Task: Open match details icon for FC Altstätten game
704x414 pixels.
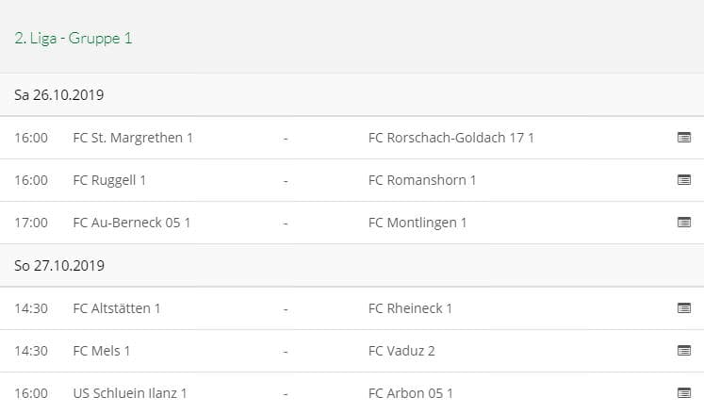Action: coord(684,308)
